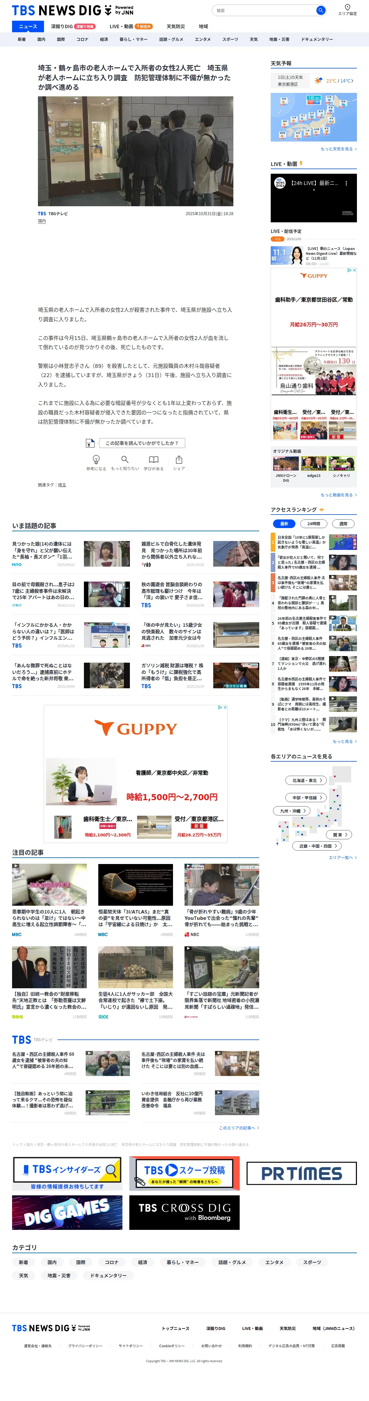Open edge23 video thumbnail
Image resolution: width=369 pixels, height=1401 pixels.
(314, 464)
